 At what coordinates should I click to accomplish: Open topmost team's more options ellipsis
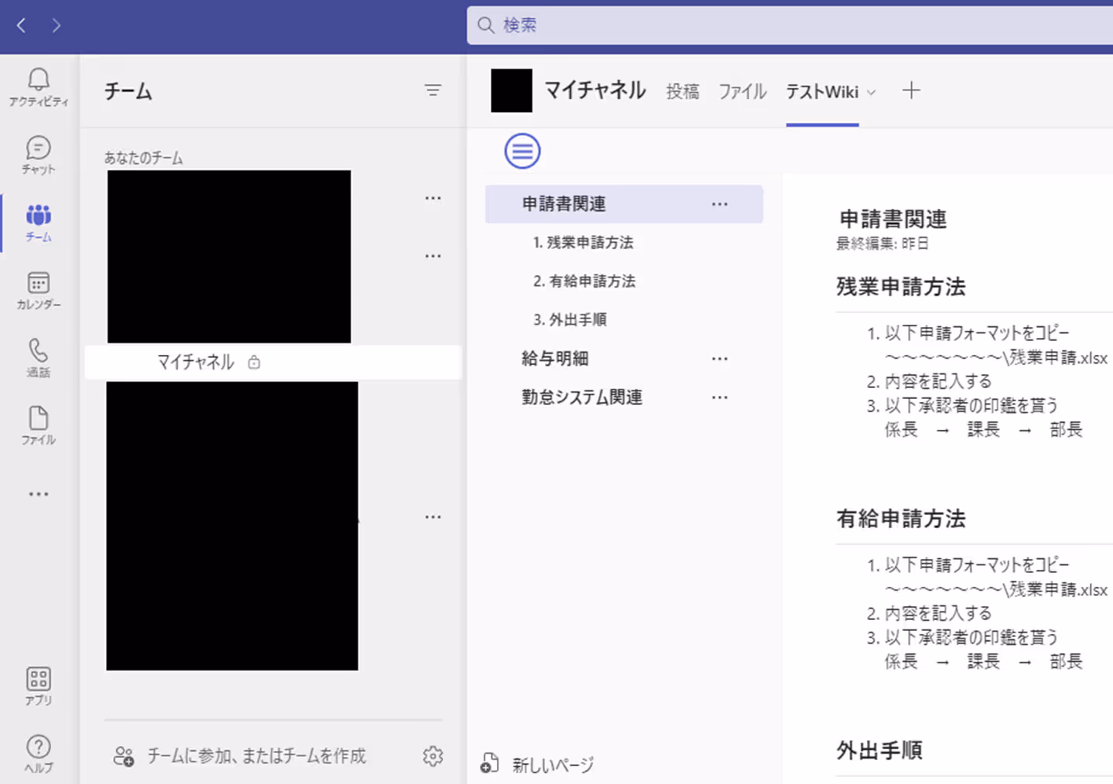(x=433, y=199)
